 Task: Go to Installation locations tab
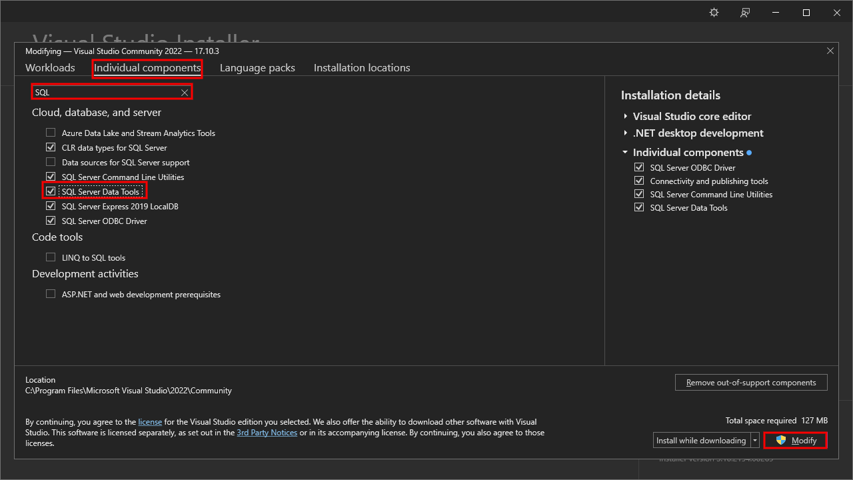click(362, 68)
